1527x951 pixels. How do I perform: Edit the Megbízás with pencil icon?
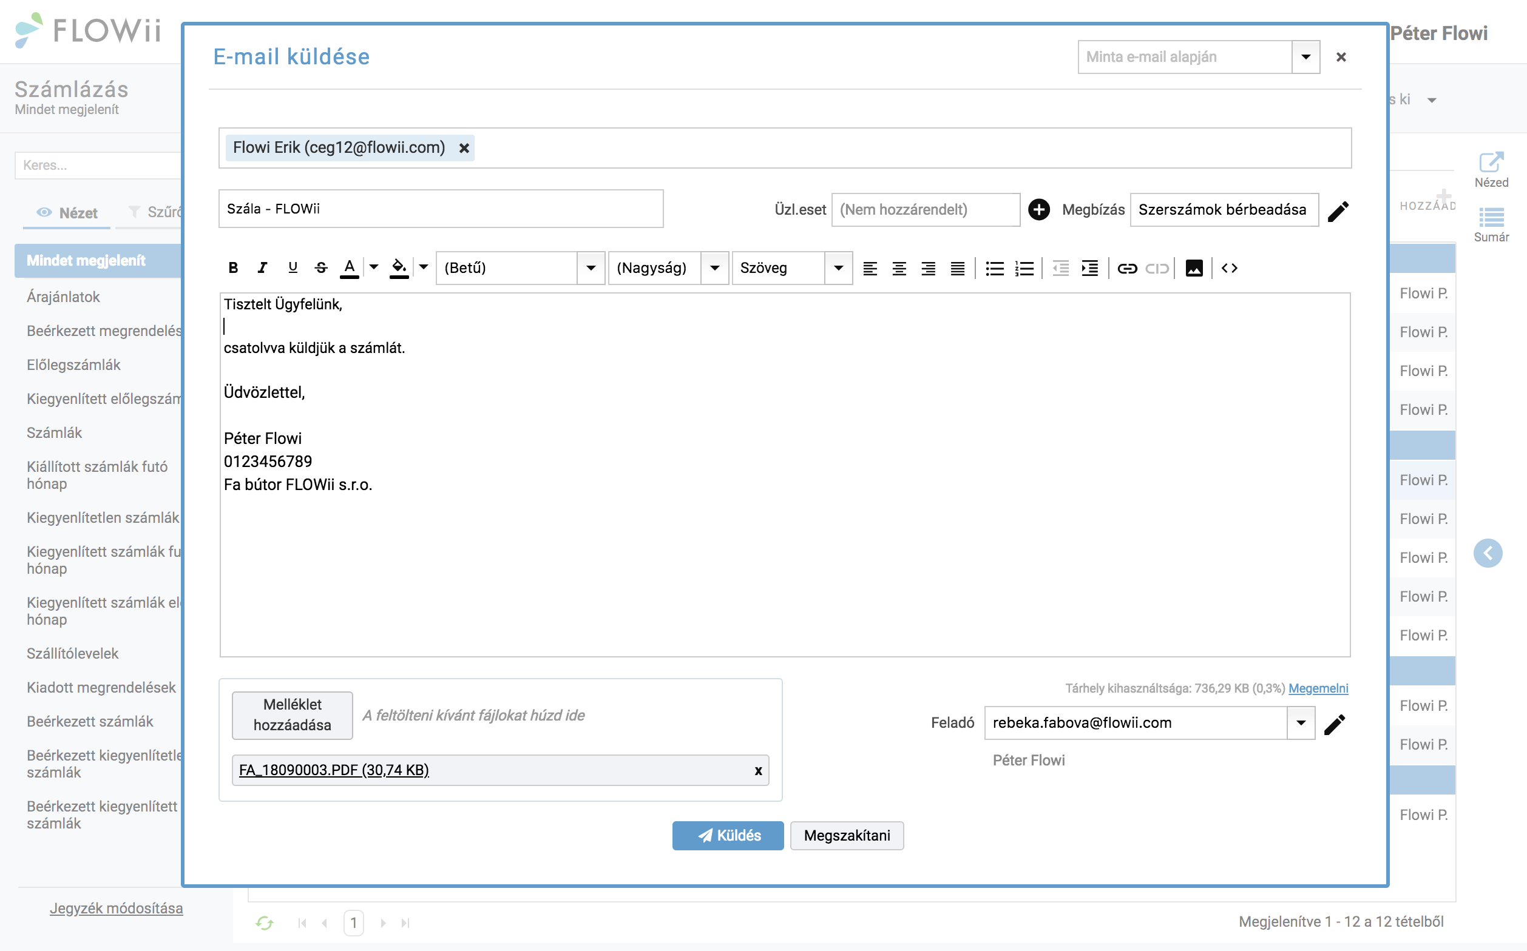(x=1338, y=211)
